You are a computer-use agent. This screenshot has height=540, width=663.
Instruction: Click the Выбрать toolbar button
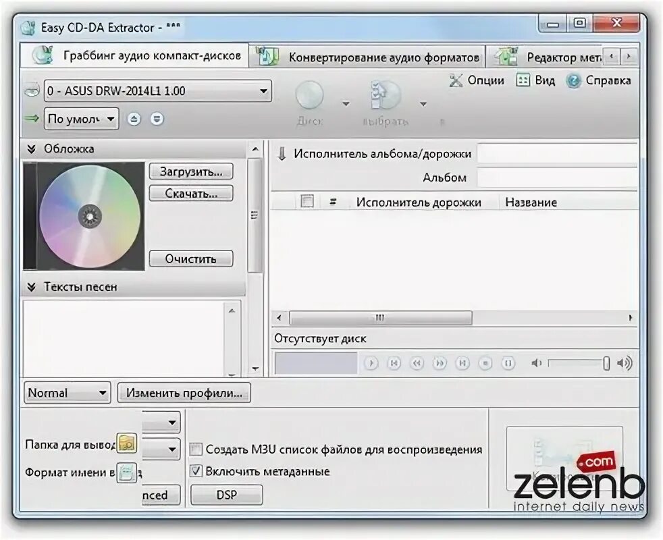(386, 103)
